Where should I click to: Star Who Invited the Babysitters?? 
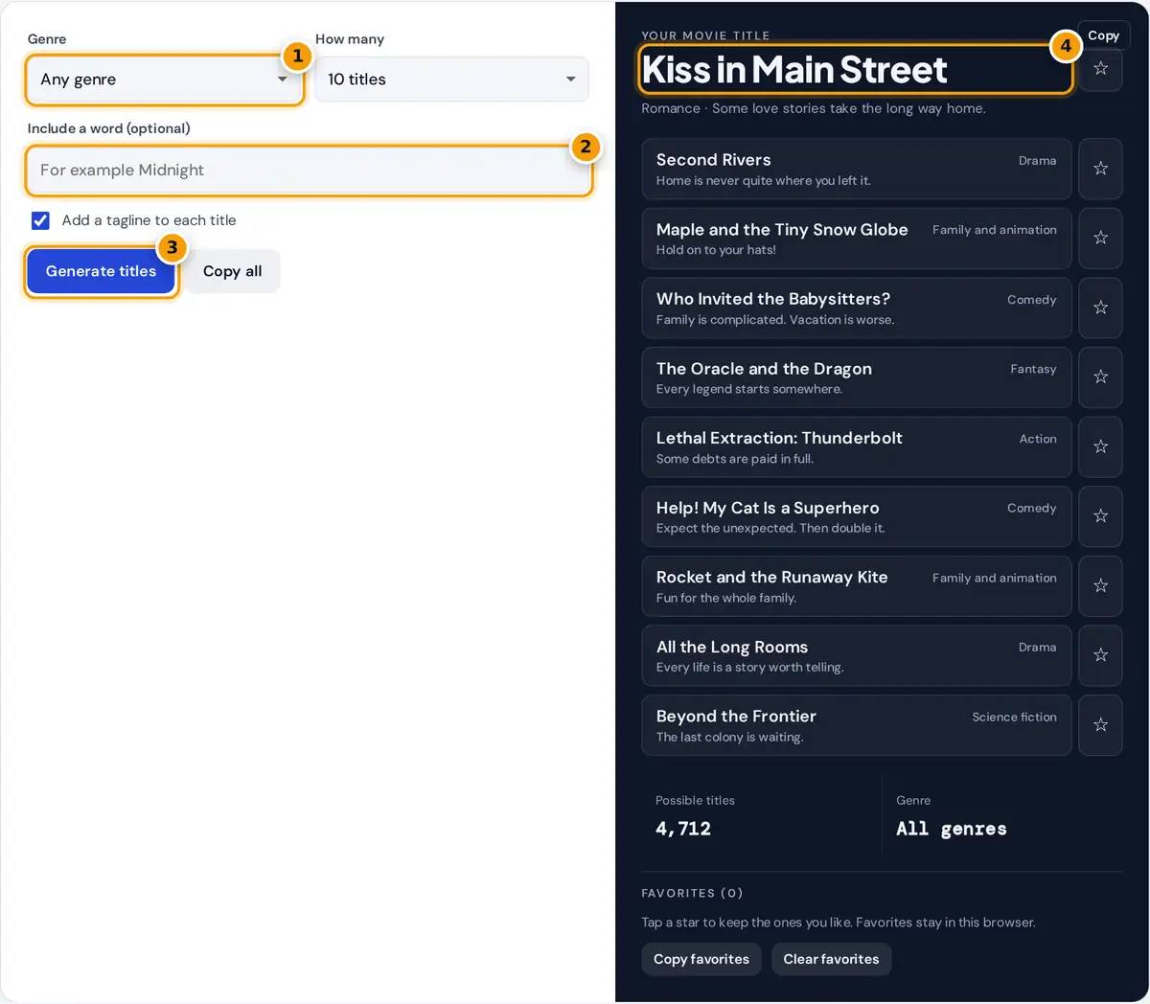pyautogui.click(x=1100, y=308)
